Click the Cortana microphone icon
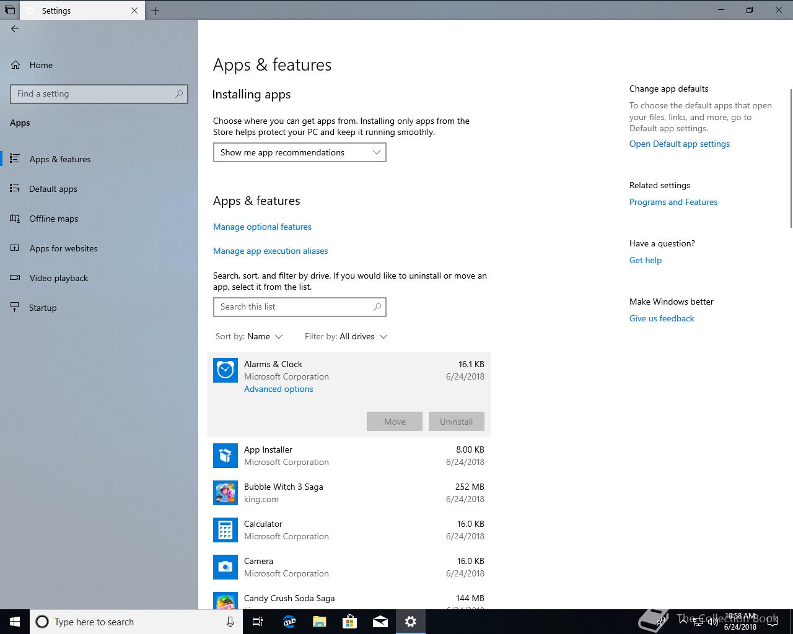 (230, 622)
